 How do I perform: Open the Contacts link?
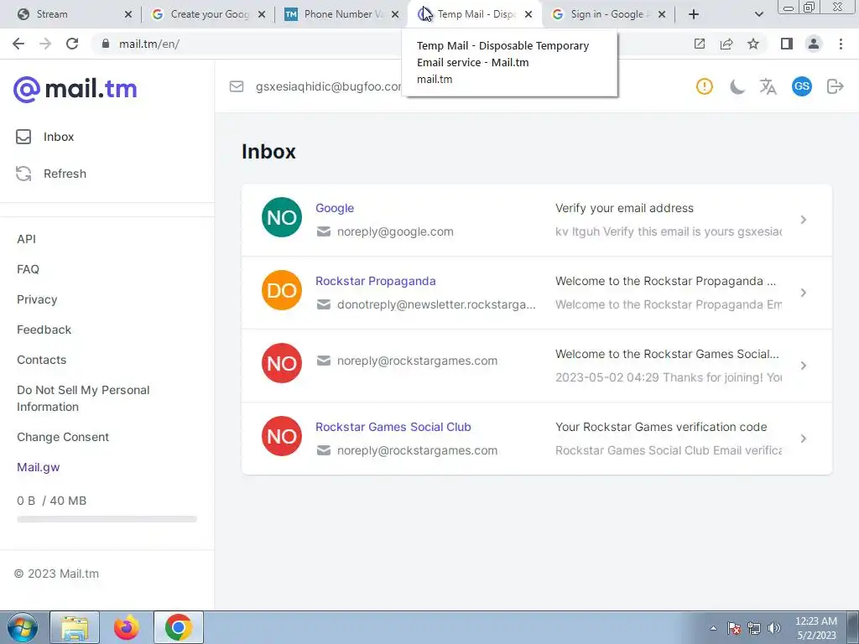[x=42, y=359]
